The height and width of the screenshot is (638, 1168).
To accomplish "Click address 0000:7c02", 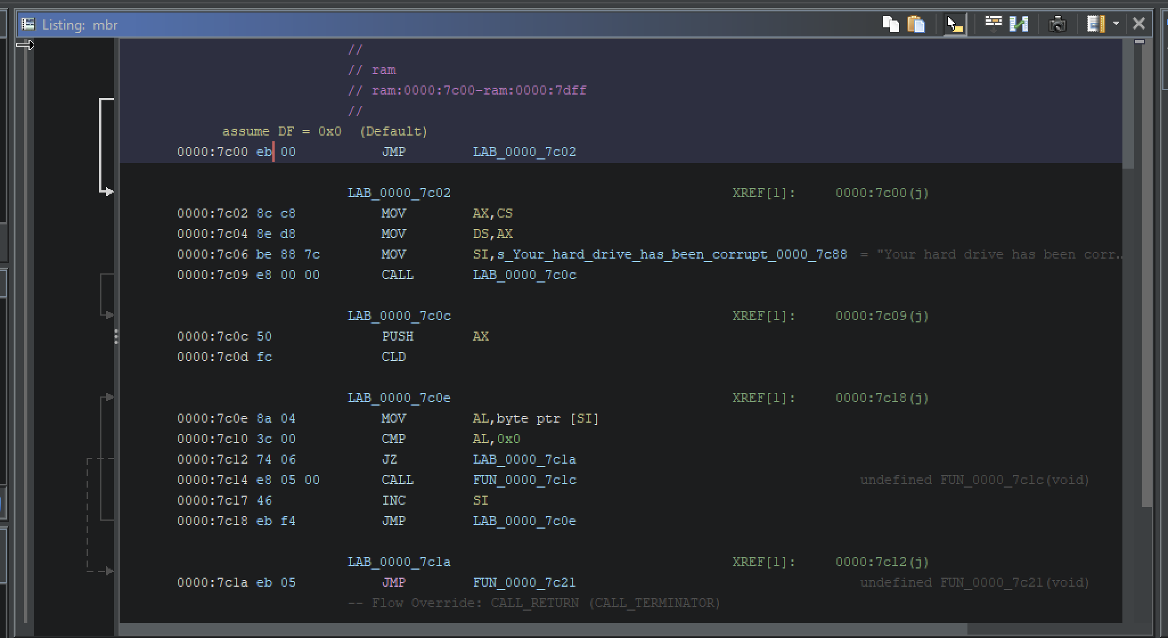I will coord(212,213).
